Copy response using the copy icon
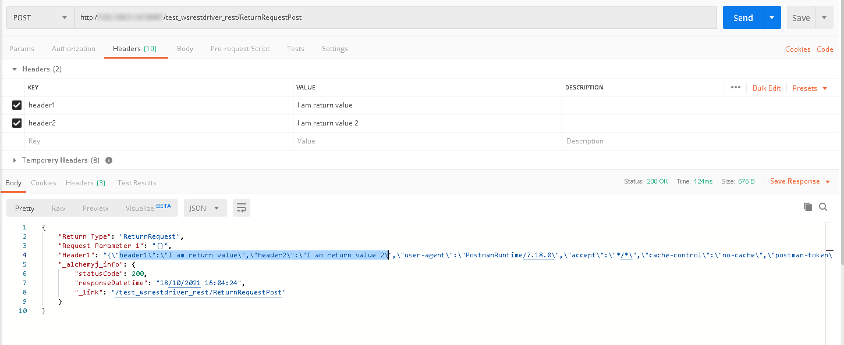 [x=807, y=207]
